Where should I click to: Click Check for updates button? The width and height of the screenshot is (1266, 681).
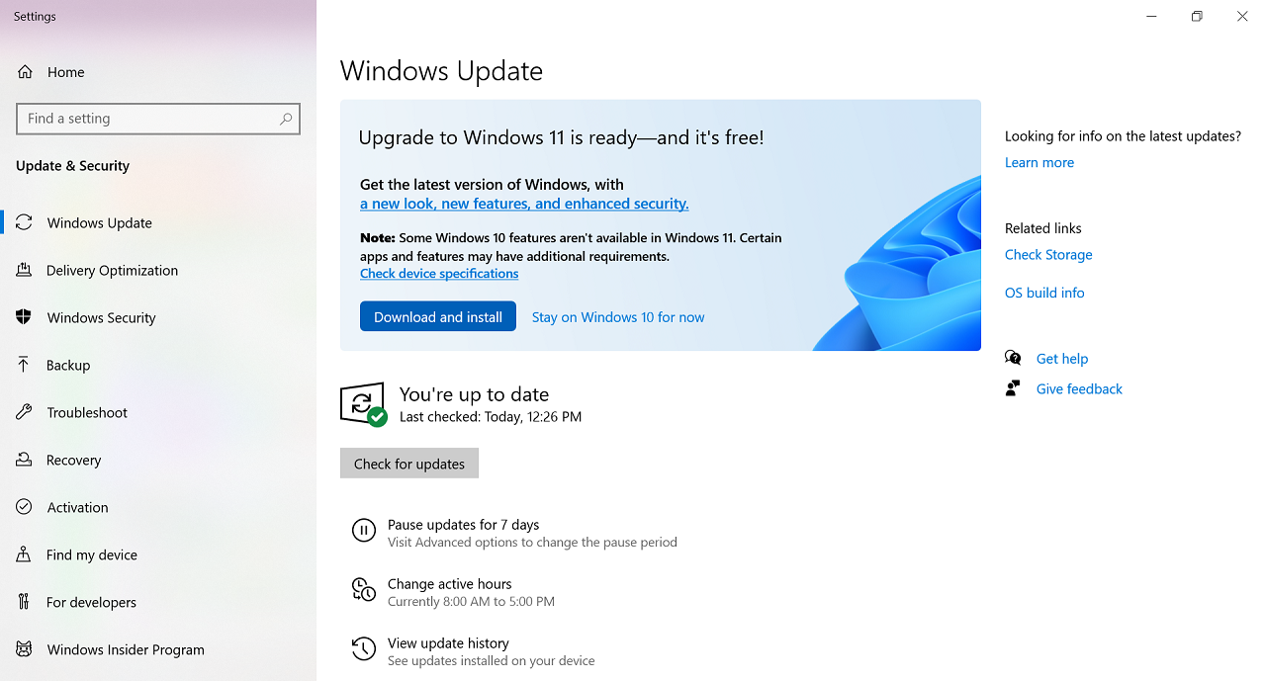point(409,464)
